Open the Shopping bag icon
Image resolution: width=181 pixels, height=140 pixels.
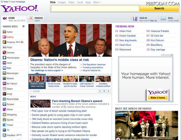coord(4,115)
